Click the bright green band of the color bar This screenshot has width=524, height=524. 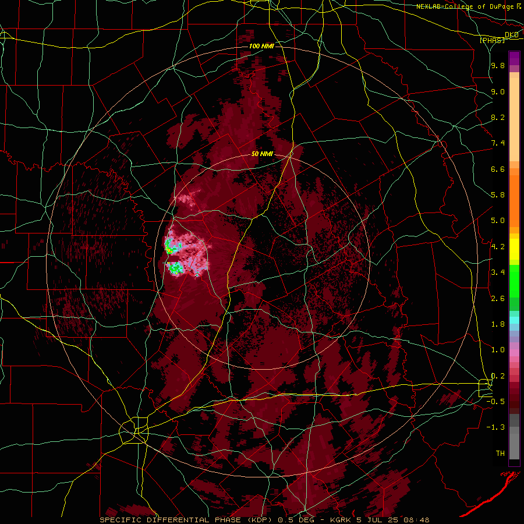click(x=514, y=281)
